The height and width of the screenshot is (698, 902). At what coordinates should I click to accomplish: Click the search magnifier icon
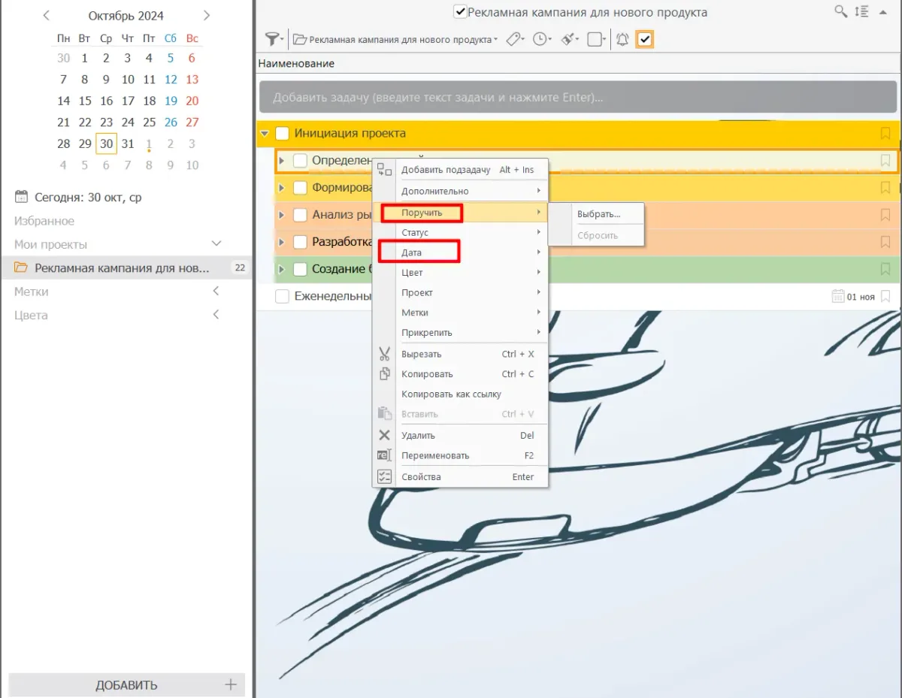tap(841, 11)
